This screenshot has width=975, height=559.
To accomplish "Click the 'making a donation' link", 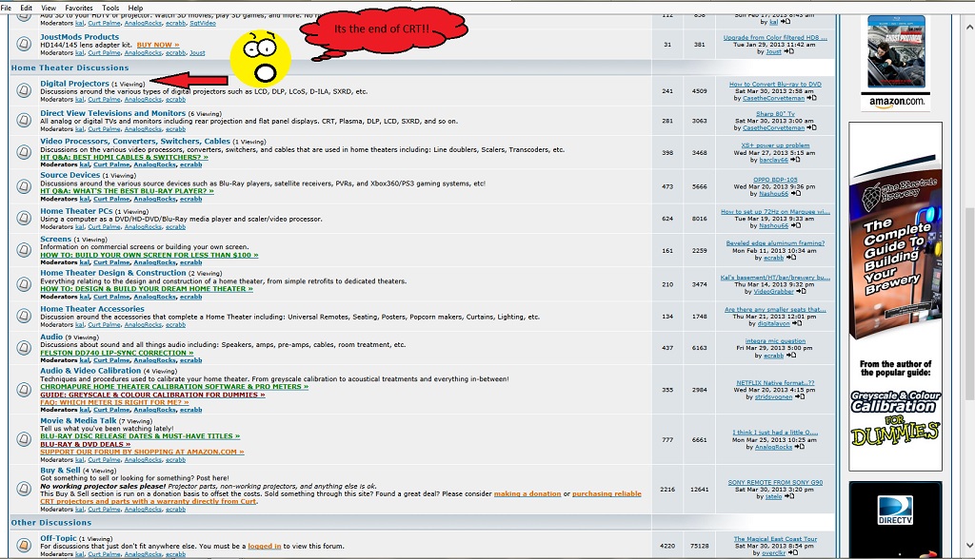I will [527, 493].
